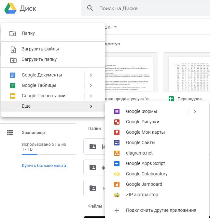Image resolution: width=210 pixels, height=218 pixels.
Task: Expand Google Таблицы submenu arrow
Action: click(x=91, y=86)
